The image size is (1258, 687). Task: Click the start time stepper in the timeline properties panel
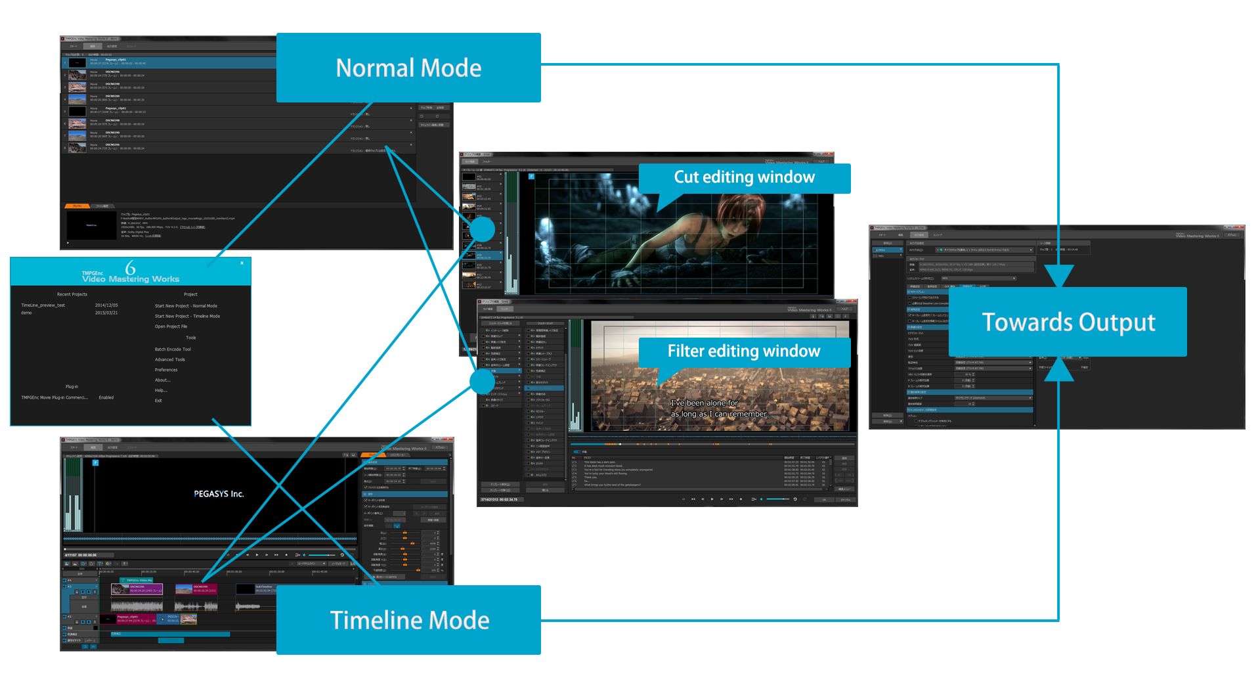[404, 468]
